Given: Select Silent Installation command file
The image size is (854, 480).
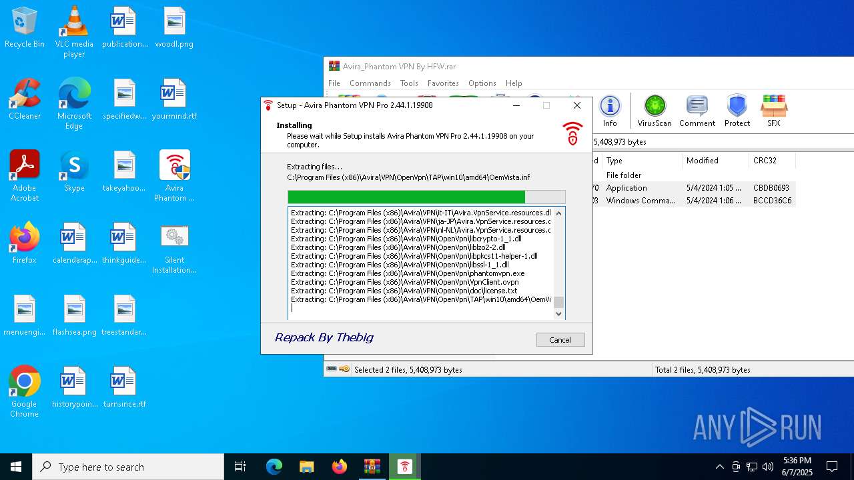Looking at the screenshot, I should (x=174, y=248).
